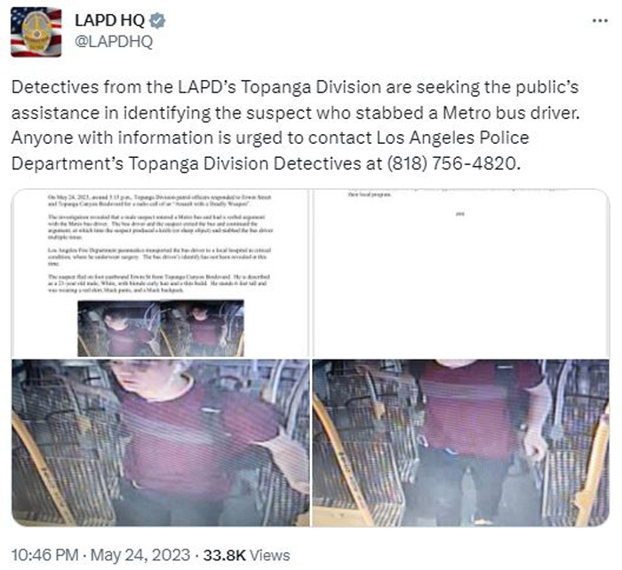Open the mostly blank second page image
The width and height of the screenshot is (622, 570).
point(461,273)
